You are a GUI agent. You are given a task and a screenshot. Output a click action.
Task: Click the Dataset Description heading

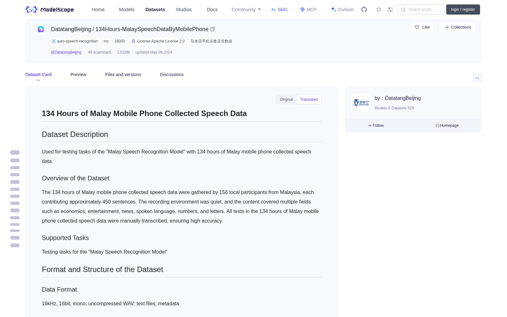75,134
